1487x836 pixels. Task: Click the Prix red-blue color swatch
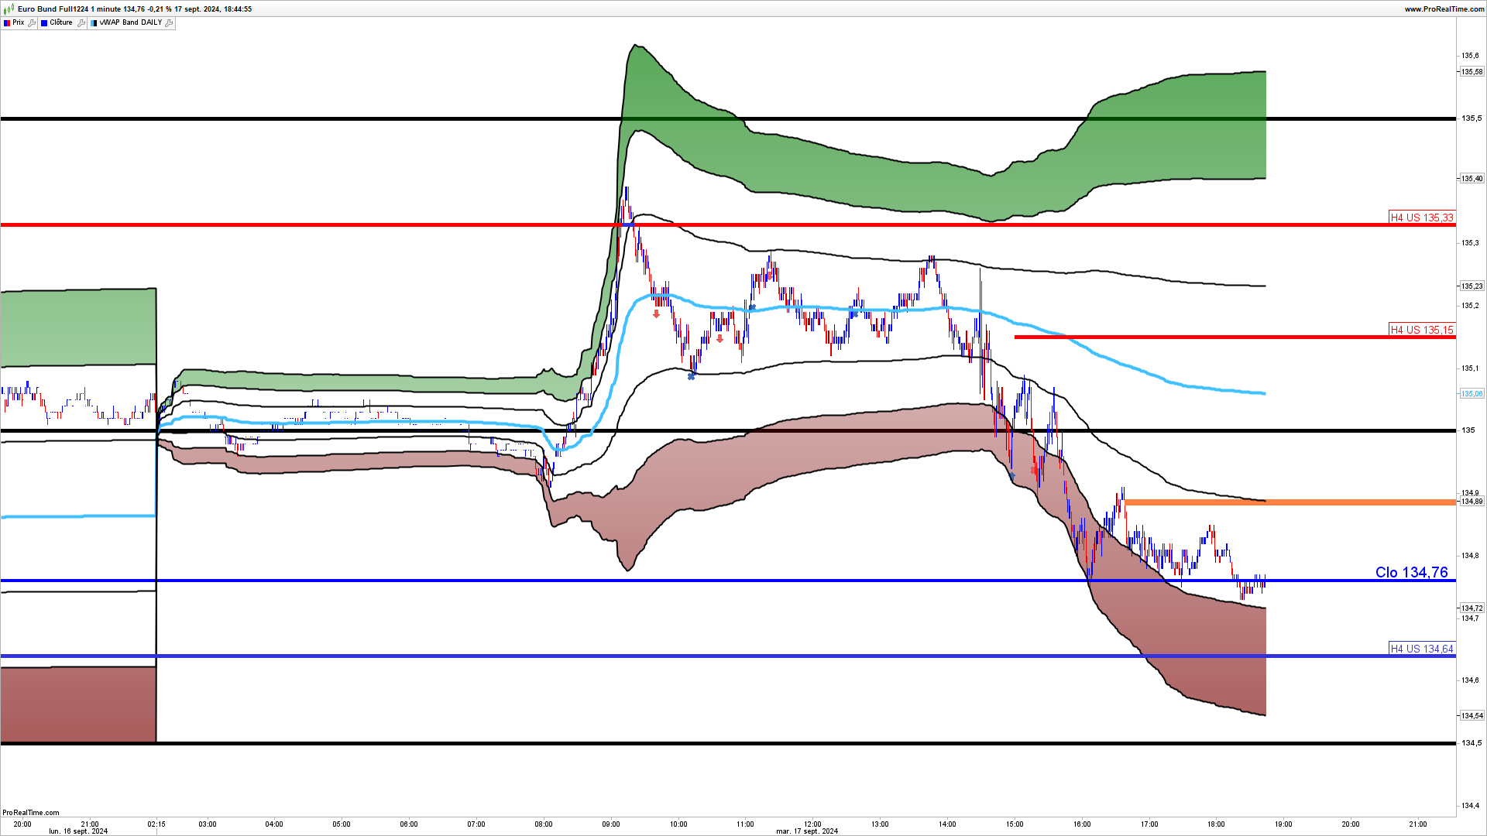[x=7, y=23]
